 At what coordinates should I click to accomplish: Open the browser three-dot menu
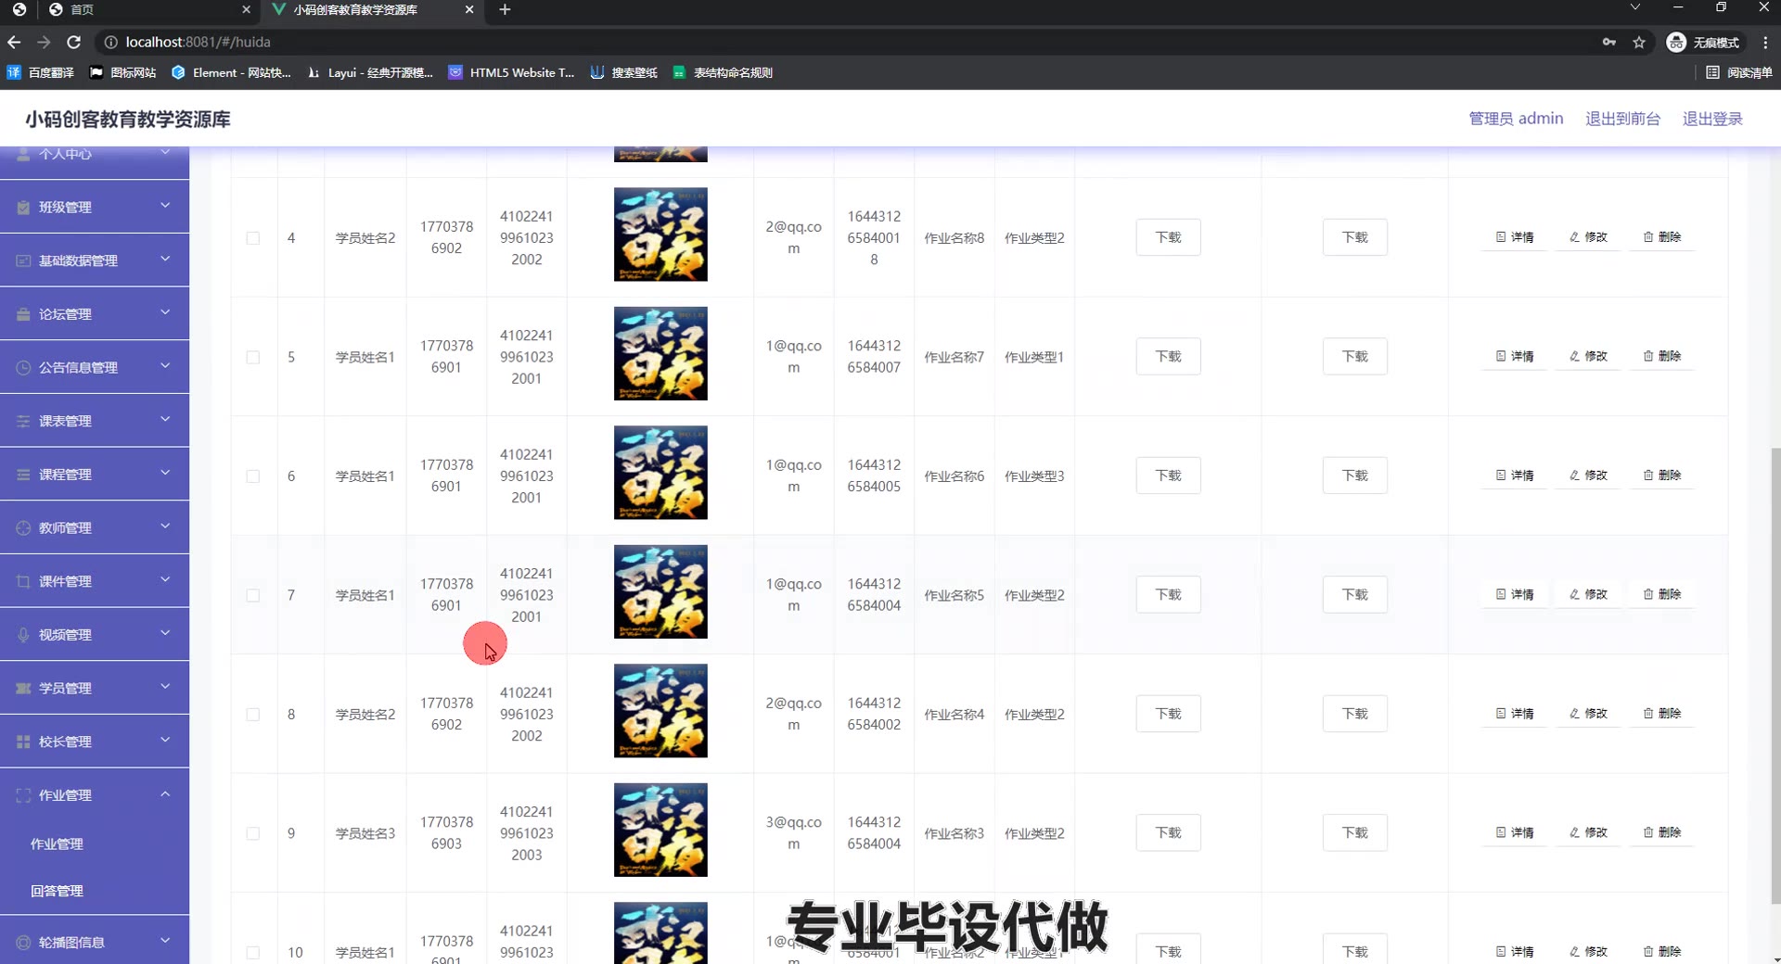(x=1765, y=43)
